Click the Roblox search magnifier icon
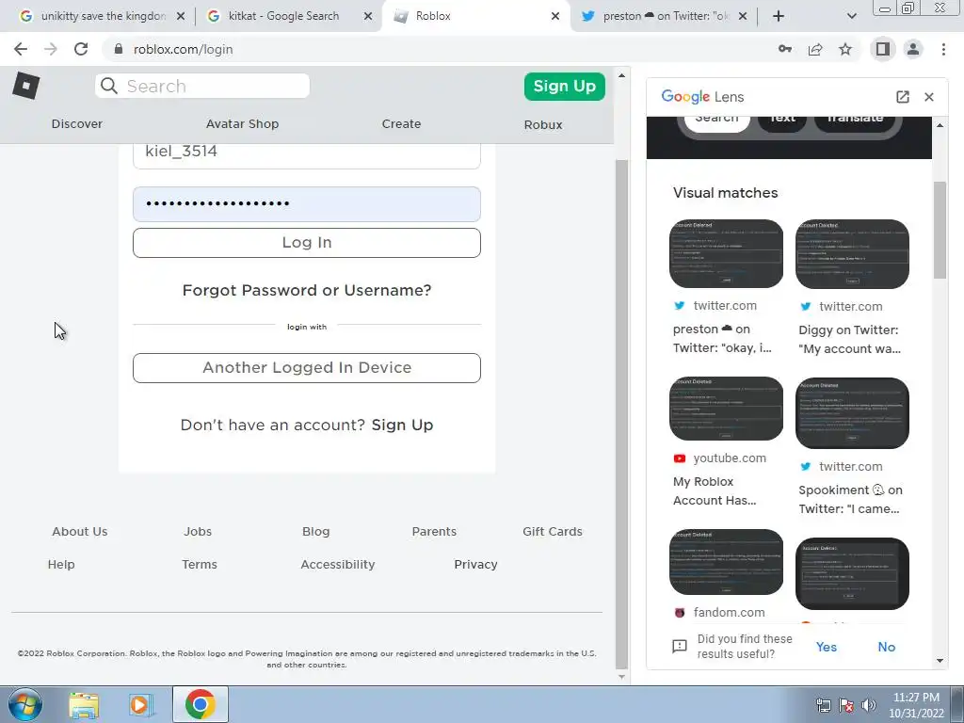964x723 pixels. pos(109,86)
